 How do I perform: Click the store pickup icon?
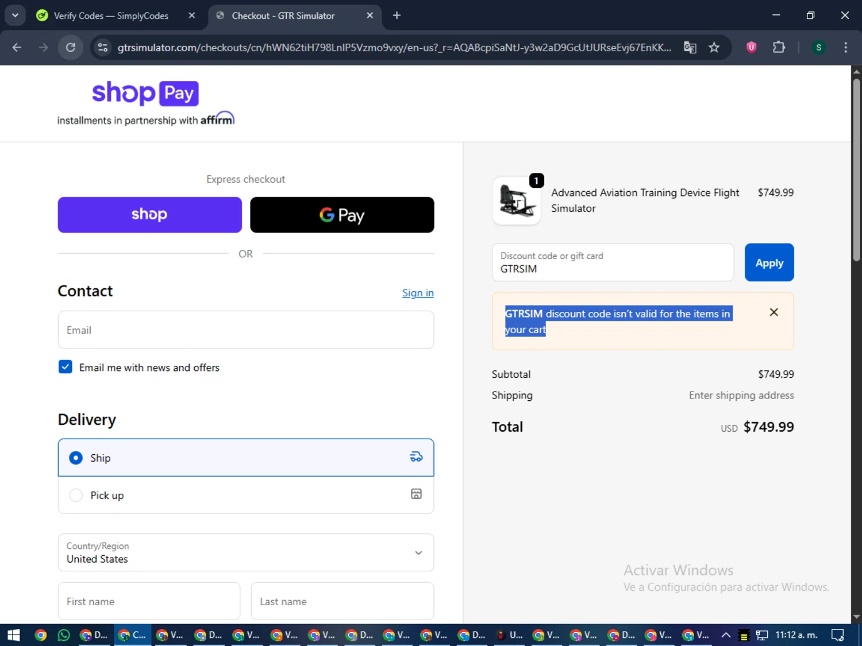pyautogui.click(x=416, y=494)
